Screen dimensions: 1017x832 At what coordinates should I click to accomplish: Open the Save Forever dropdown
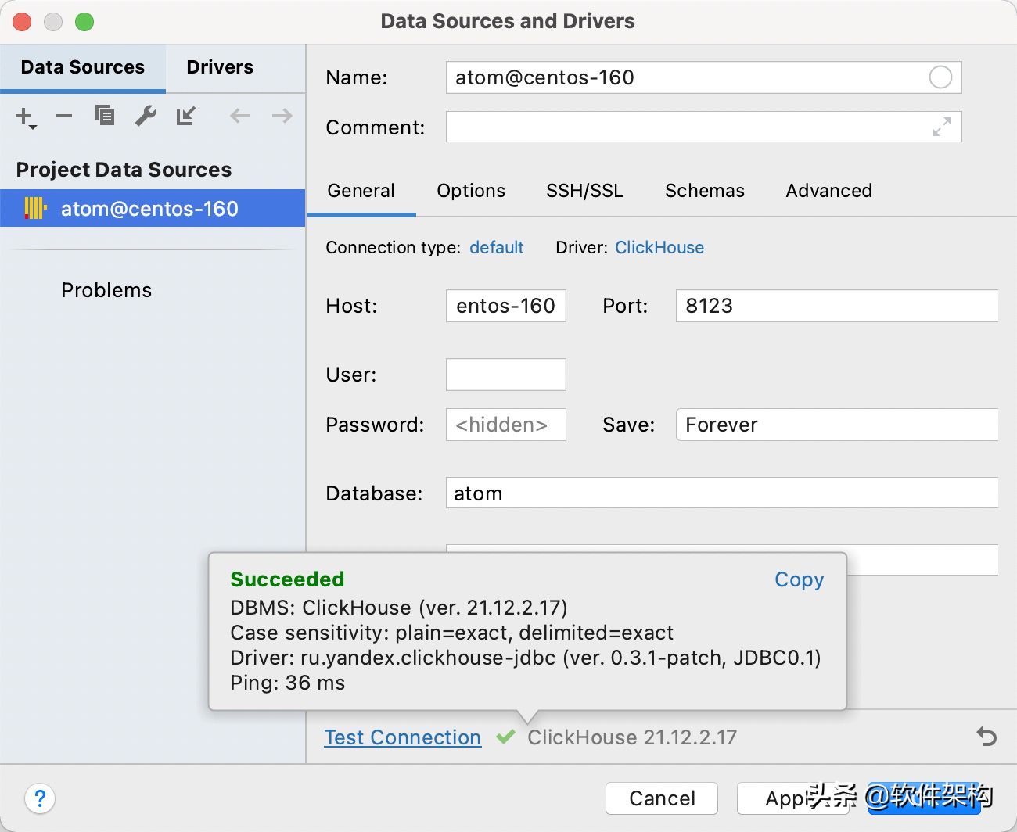click(837, 425)
